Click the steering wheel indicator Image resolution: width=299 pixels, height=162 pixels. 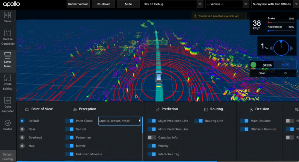281,48
